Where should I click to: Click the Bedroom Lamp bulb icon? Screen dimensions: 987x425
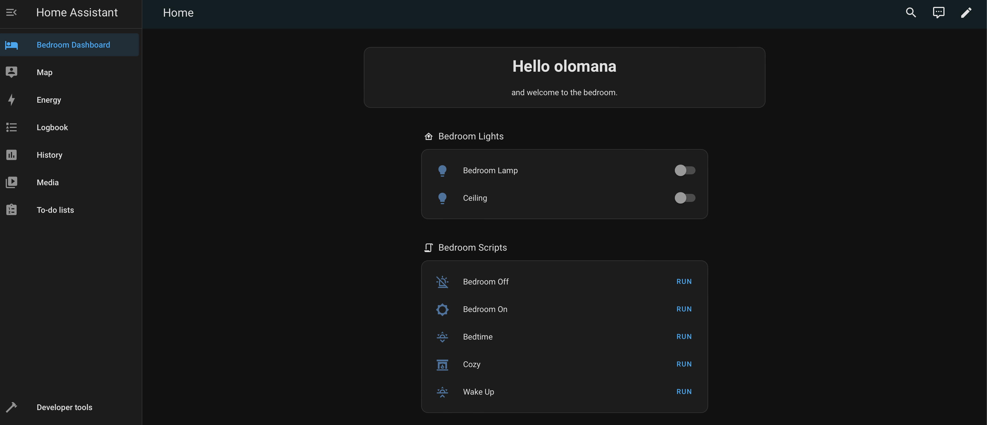tap(442, 170)
